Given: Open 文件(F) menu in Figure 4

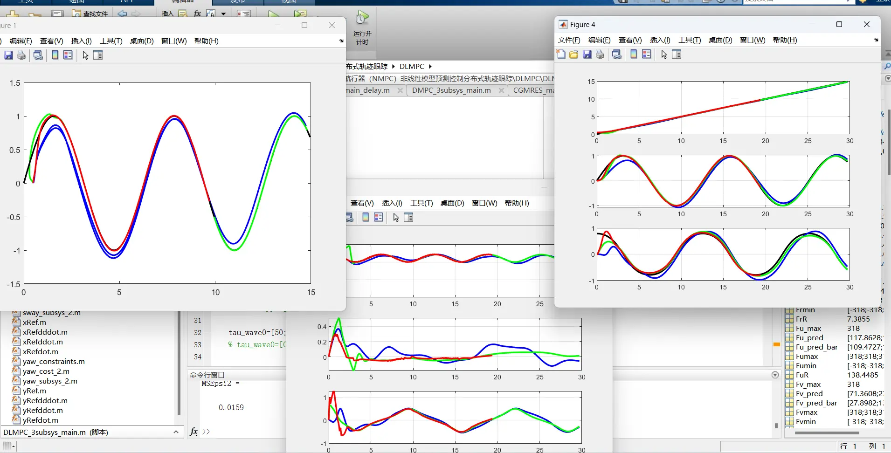Looking at the screenshot, I should 569,40.
